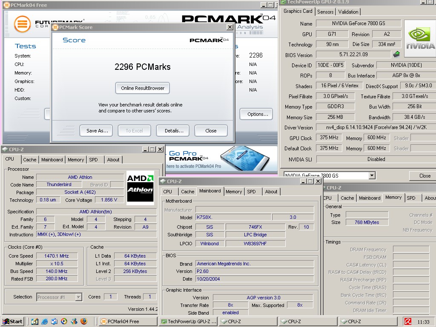
Task: Open Memory tab in the left CPU-Z window
Action: [x=76, y=160]
